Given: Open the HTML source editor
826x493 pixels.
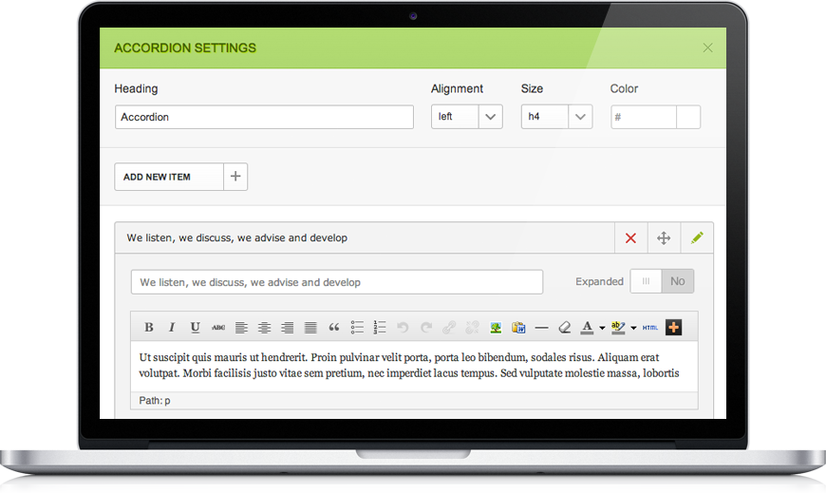Looking at the screenshot, I should (650, 328).
